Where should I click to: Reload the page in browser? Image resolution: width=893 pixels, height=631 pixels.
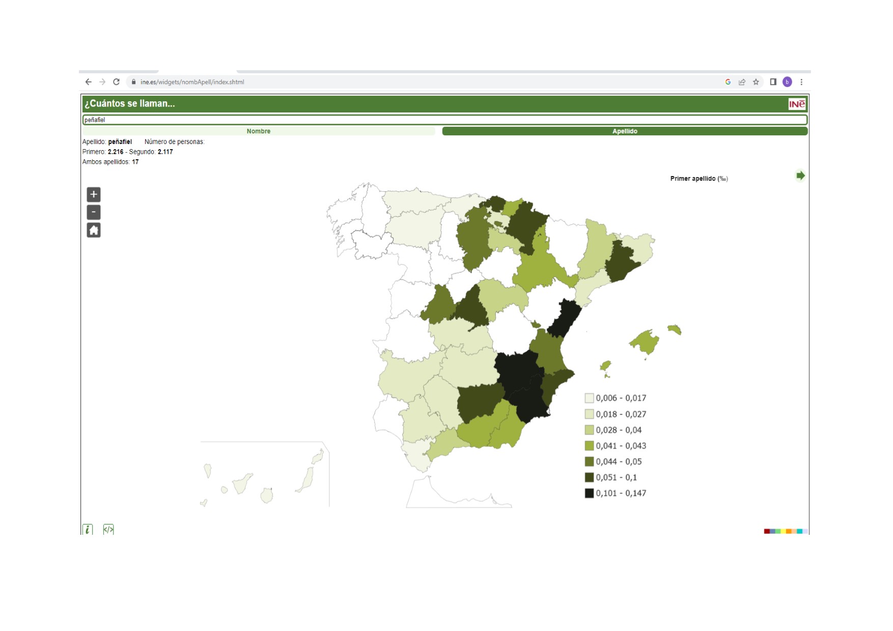[116, 82]
